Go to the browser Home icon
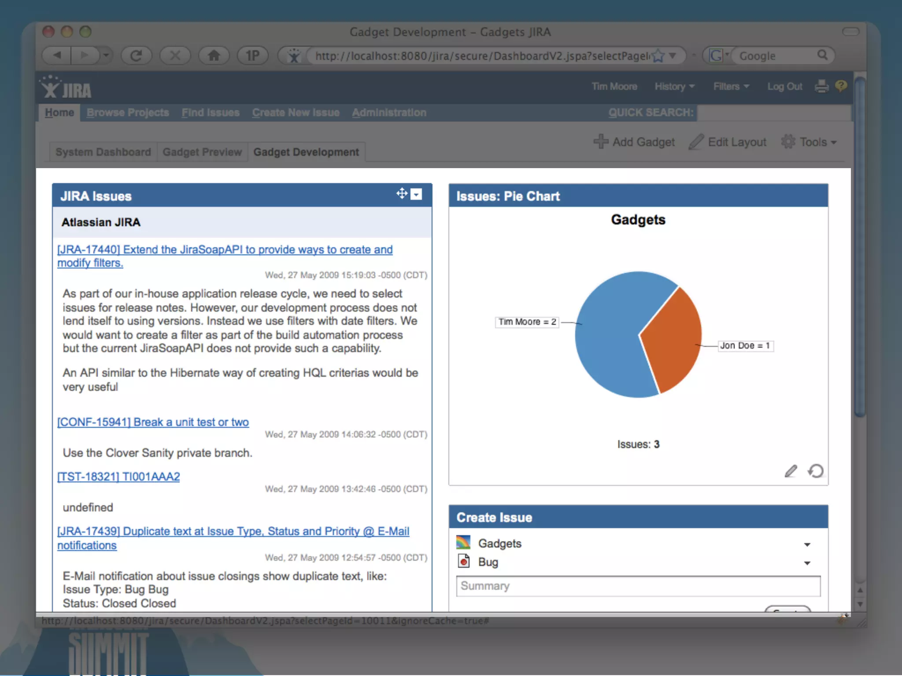The width and height of the screenshot is (902, 676). (x=214, y=55)
